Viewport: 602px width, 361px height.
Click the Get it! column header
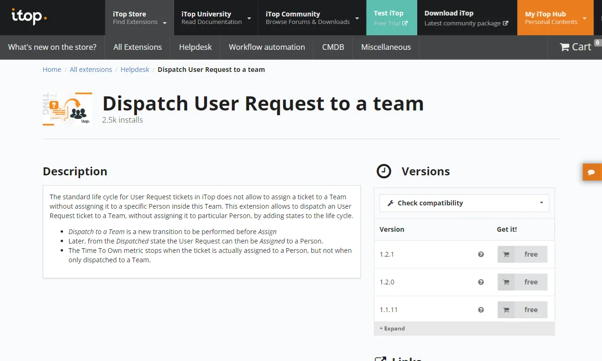tap(507, 229)
